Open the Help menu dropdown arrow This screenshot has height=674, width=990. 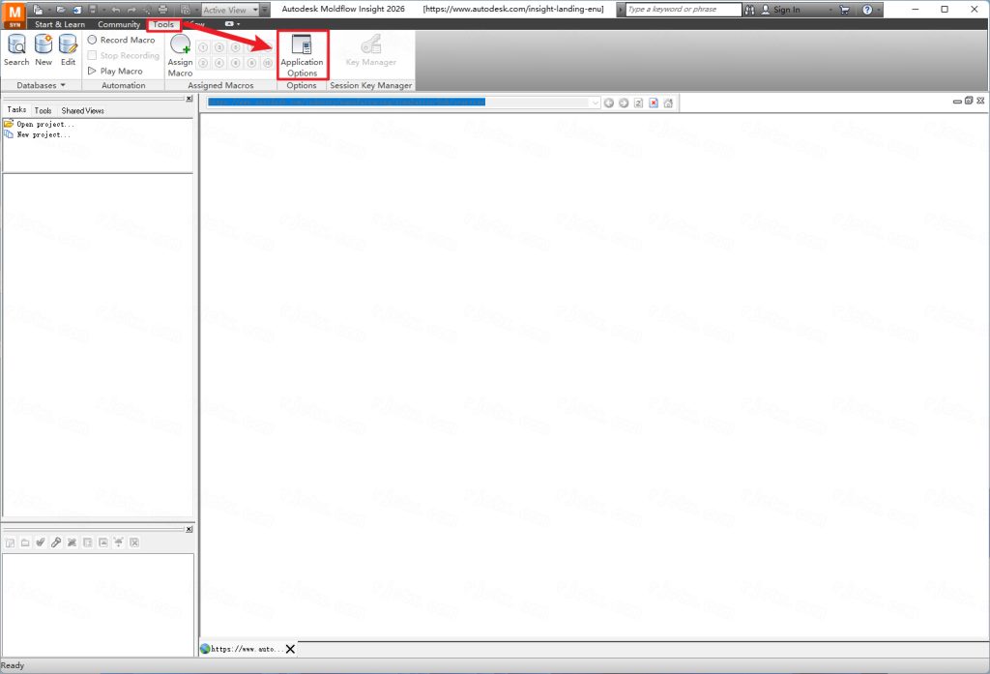point(878,10)
